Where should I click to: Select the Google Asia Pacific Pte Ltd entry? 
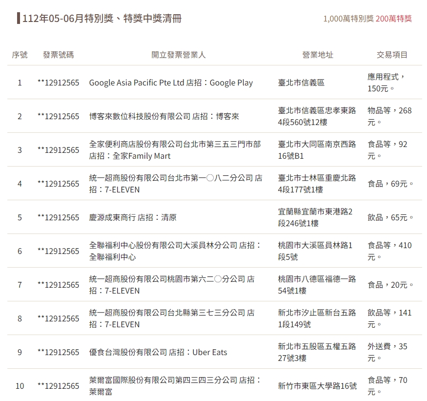click(171, 83)
